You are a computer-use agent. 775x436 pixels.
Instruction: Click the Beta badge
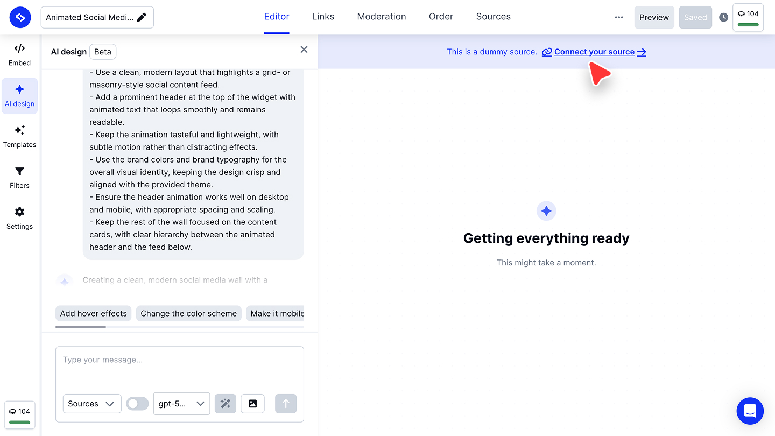coord(103,52)
